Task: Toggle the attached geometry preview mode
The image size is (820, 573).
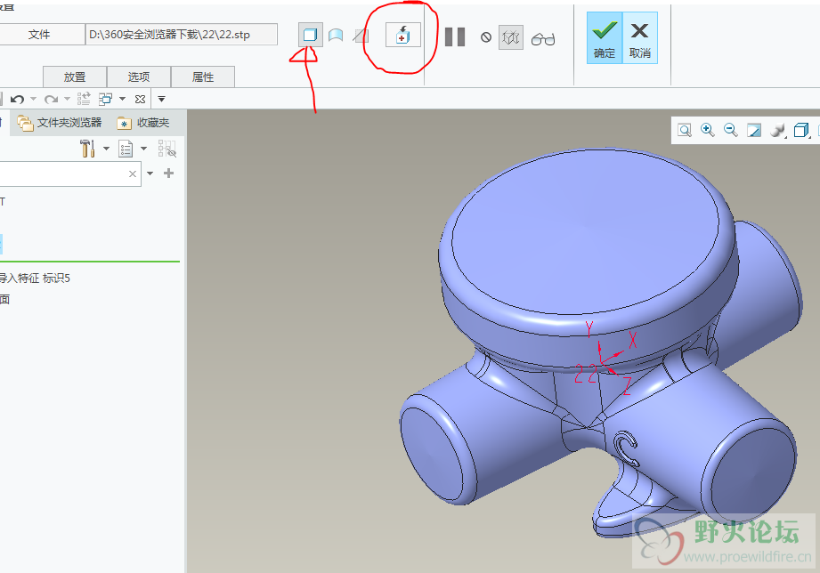Action: click(510, 37)
